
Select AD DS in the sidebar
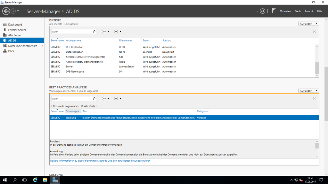click(22, 41)
